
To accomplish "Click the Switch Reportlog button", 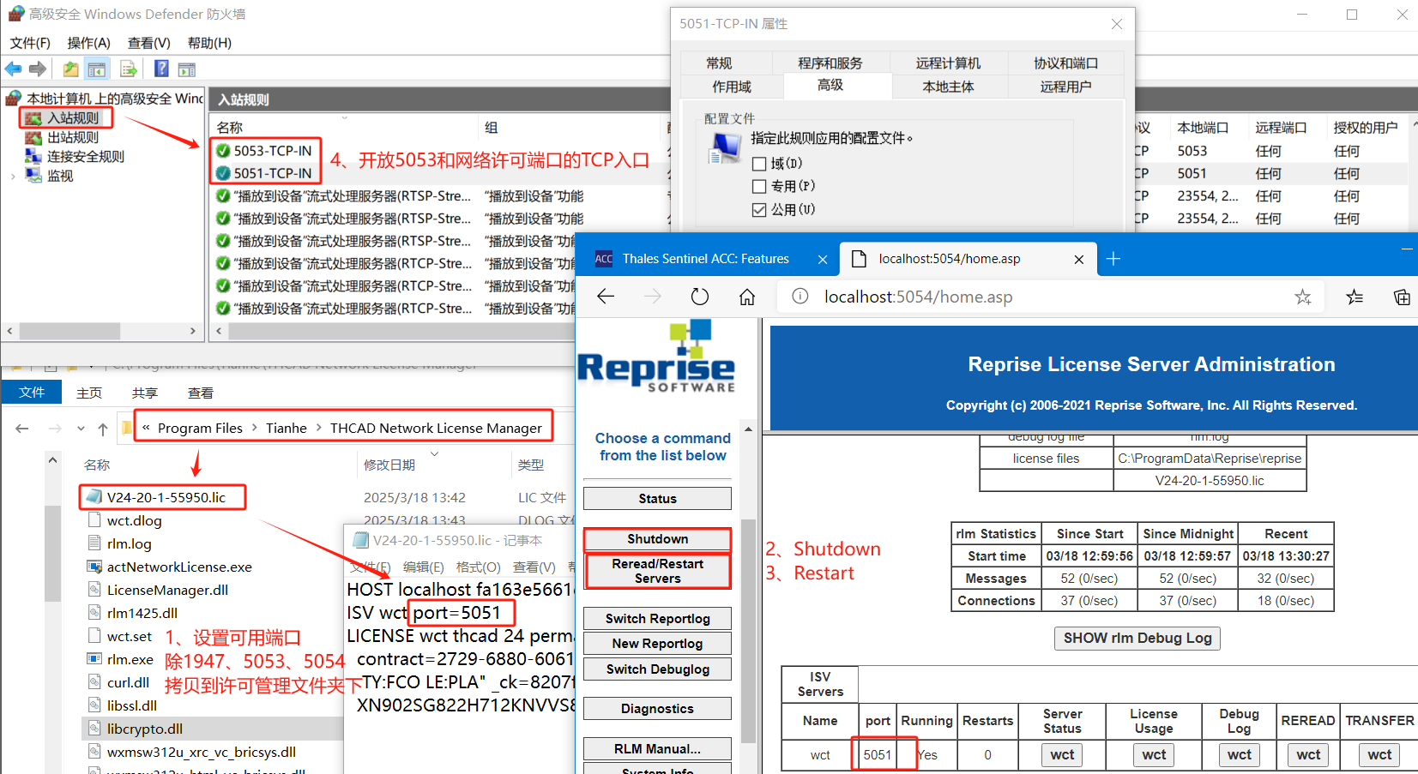I will (657, 619).
